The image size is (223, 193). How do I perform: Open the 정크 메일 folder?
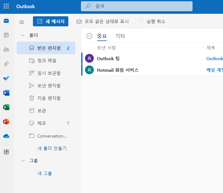(46, 60)
